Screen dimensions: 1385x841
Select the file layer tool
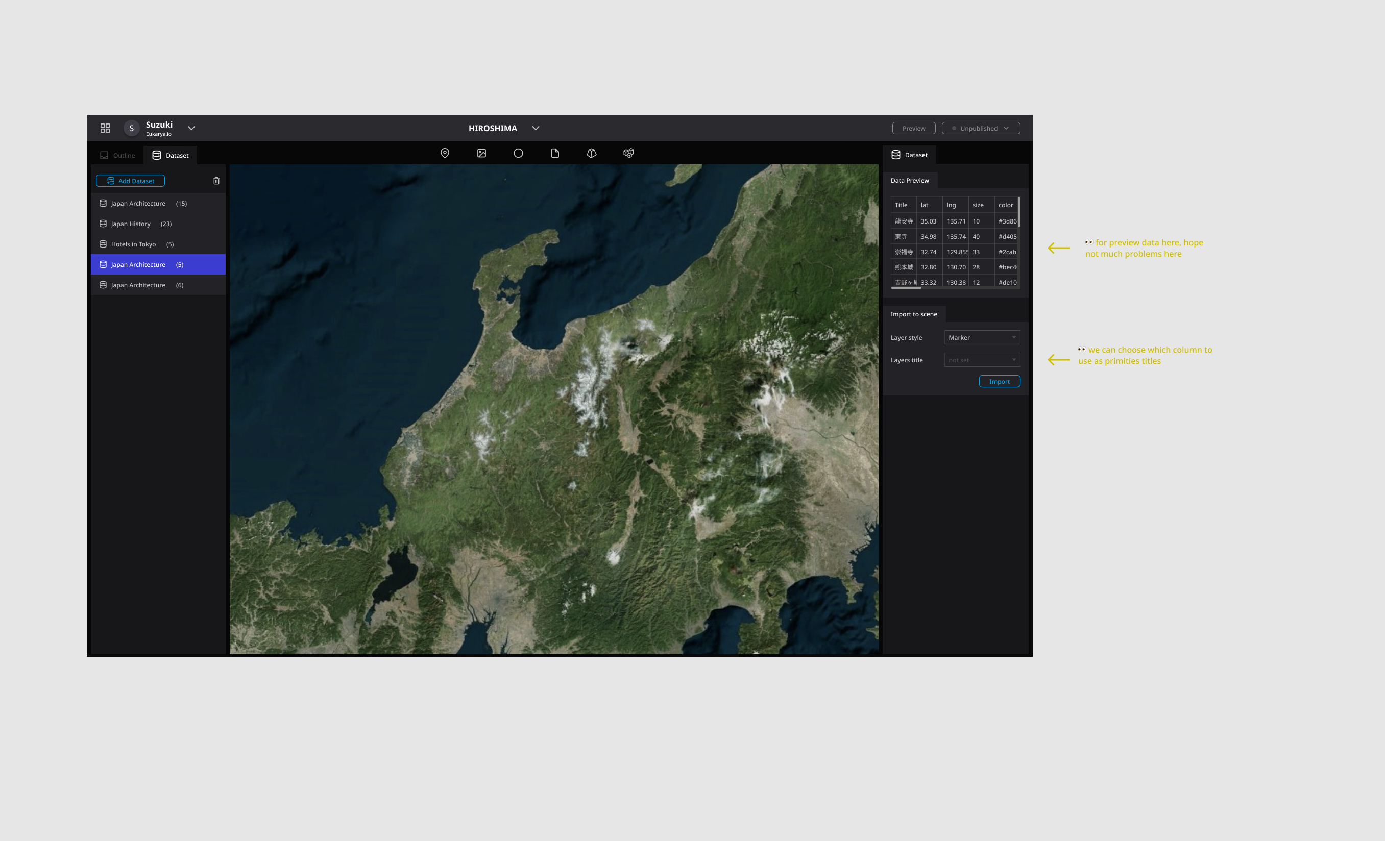555,153
